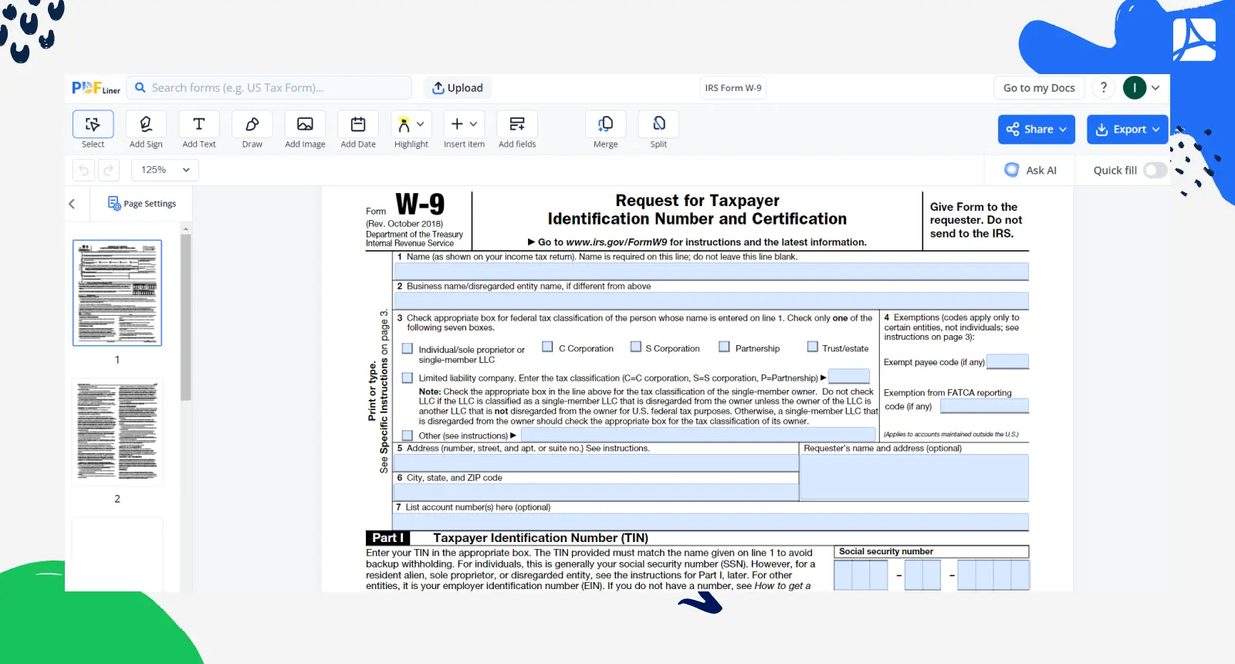The width and height of the screenshot is (1235, 664).
Task: Open the Add Sign tool
Action: pos(146,124)
